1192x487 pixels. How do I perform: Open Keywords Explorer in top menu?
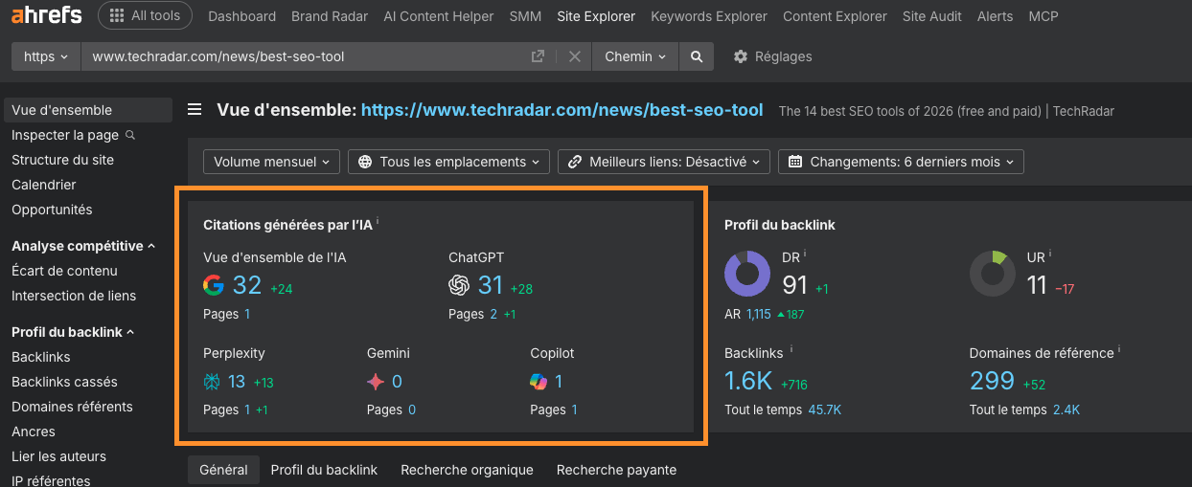(708, 16)
